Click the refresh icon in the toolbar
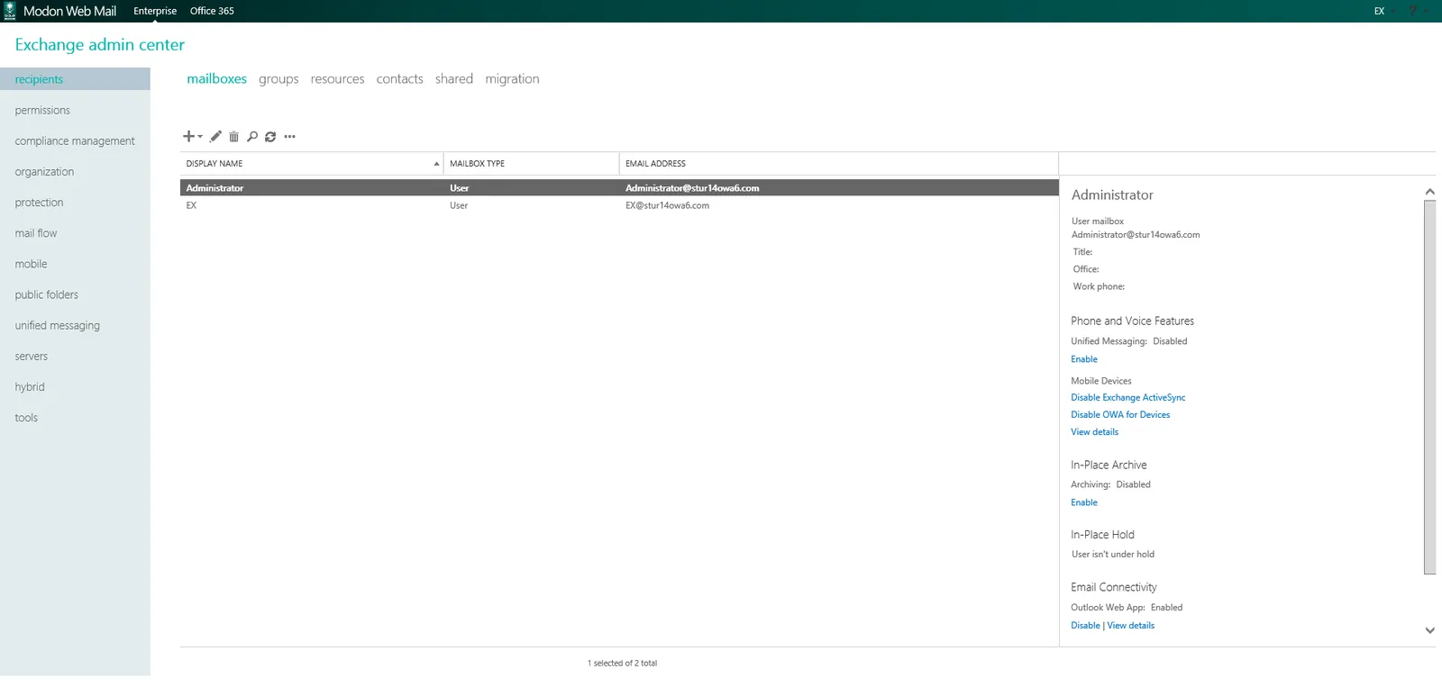This screenshot has height=687, width=1442. (x=270, y=137)
